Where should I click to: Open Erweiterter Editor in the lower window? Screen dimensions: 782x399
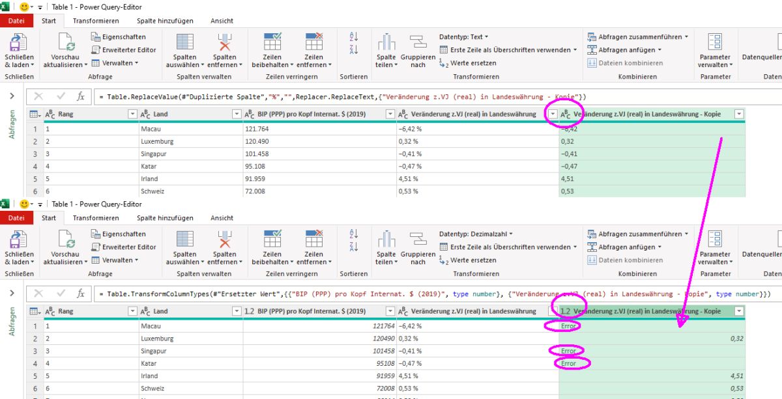[124, 247]
